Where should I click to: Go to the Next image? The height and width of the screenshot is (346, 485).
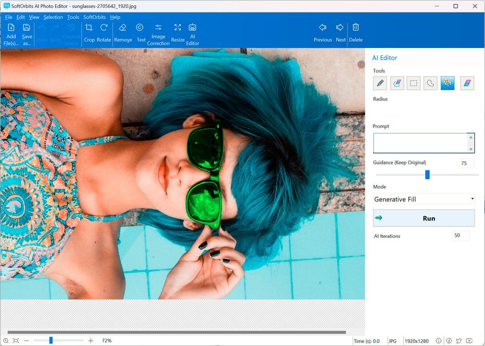click(341, 32)
